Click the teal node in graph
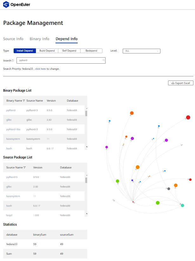 (x=182, y=206)
